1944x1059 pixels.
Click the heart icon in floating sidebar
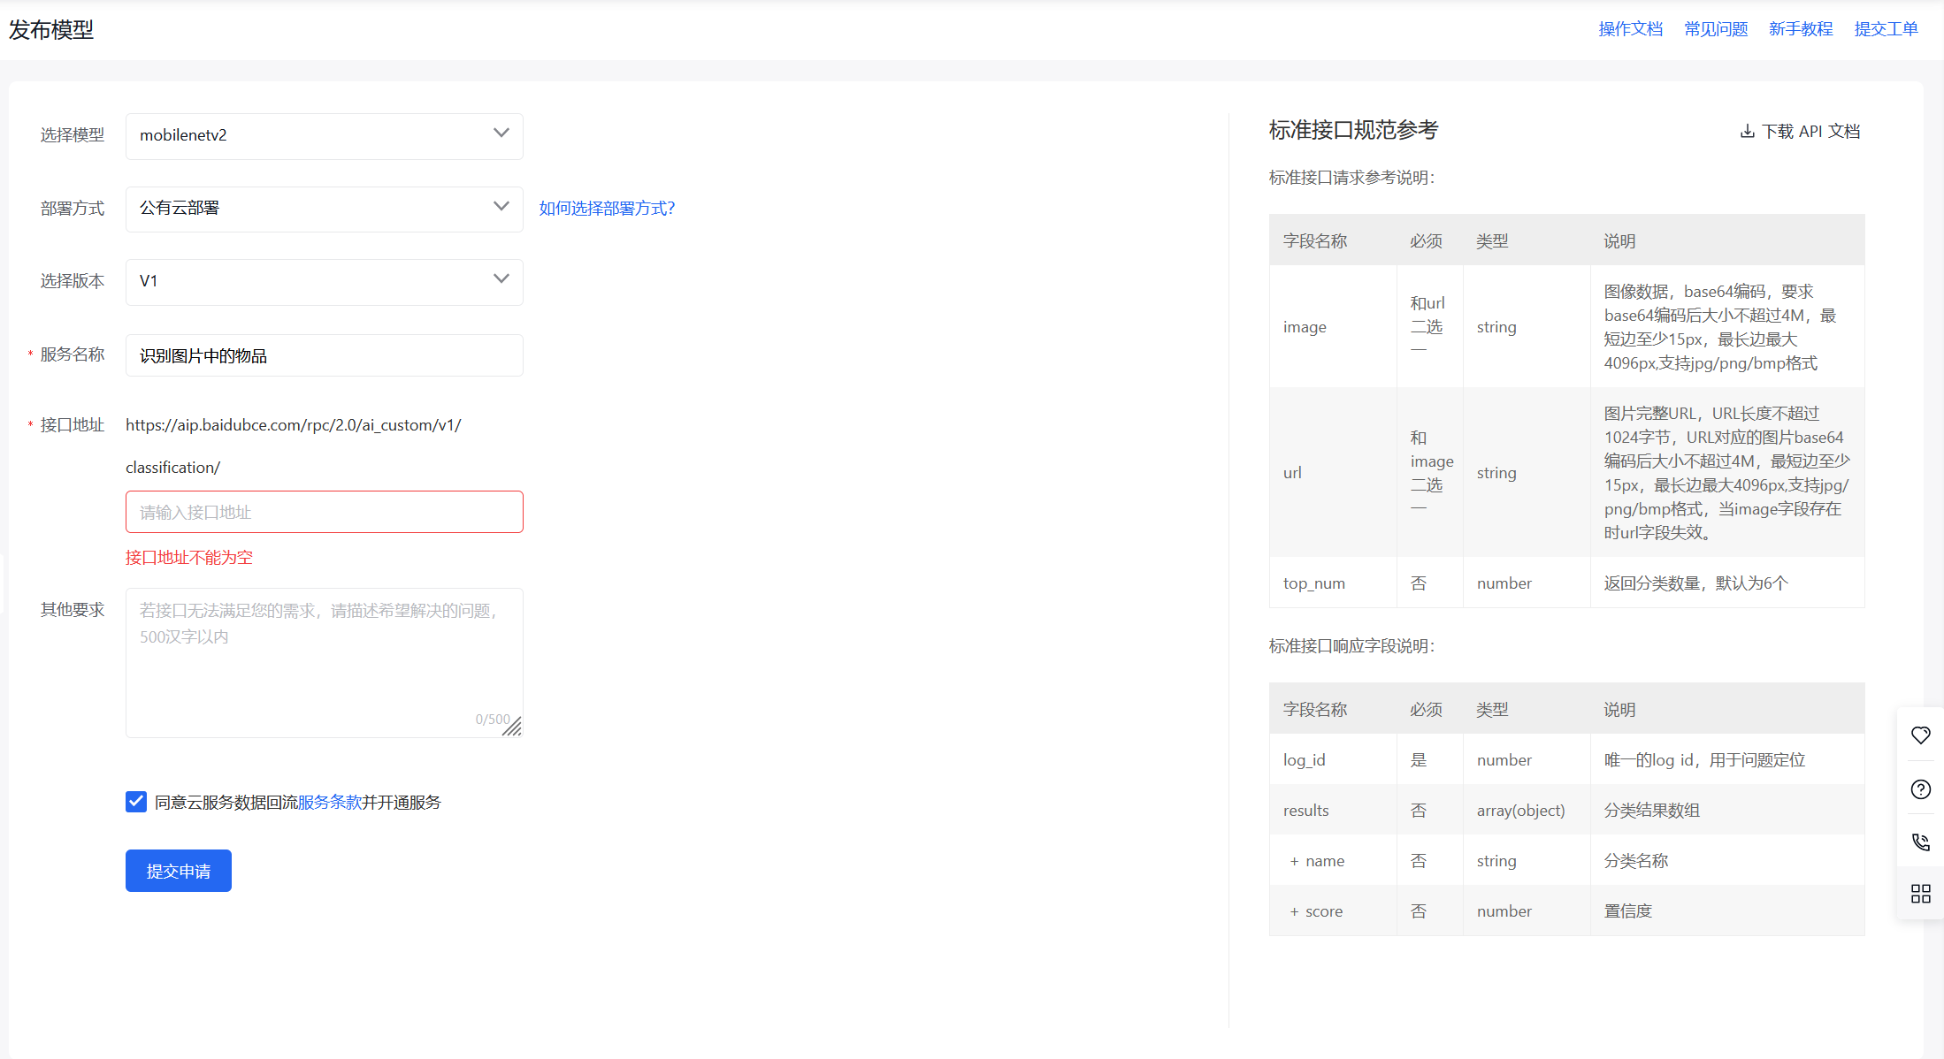[1920, 735]
